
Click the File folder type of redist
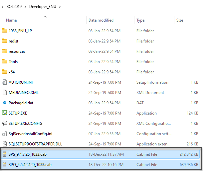145,41
